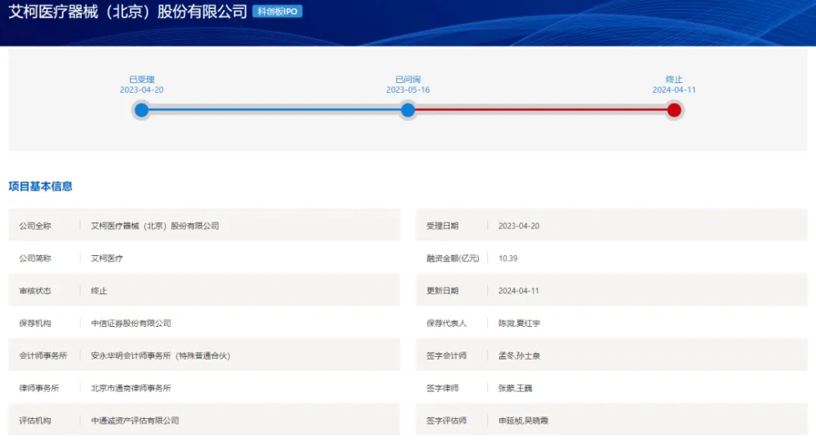Click date 2024-04-11 under timeline 终止

674,90
